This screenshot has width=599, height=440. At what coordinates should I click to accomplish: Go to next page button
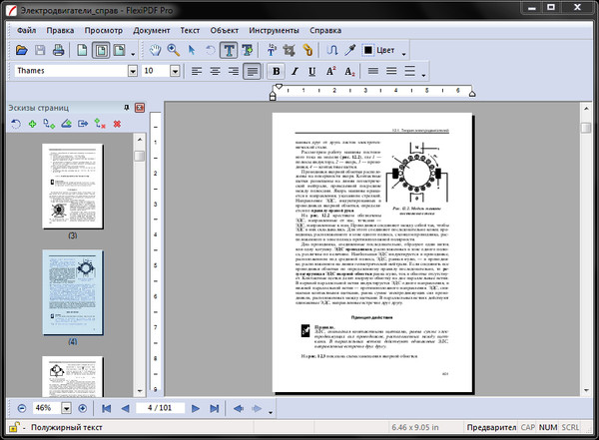197,408
